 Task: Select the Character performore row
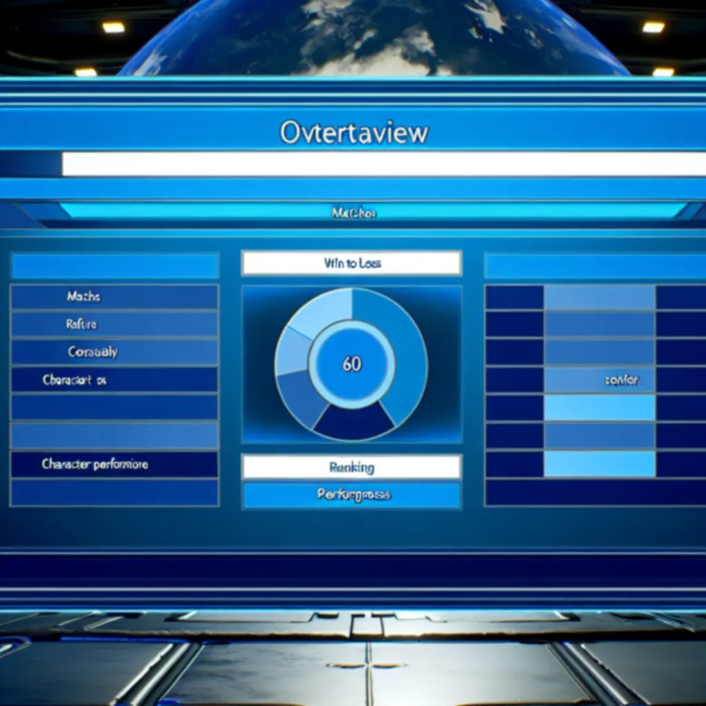(114, 465)
